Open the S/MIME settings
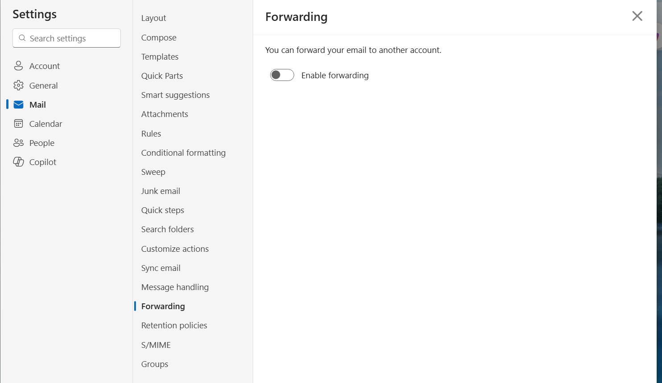This screenshot has width=662, height=383. tap(156, 345)
